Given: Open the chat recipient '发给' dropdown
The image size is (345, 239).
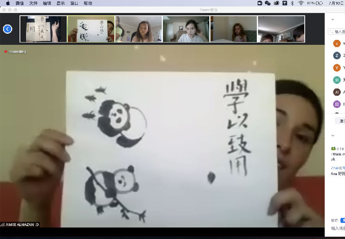Looking at the screenshot, I should pos(343,220).
